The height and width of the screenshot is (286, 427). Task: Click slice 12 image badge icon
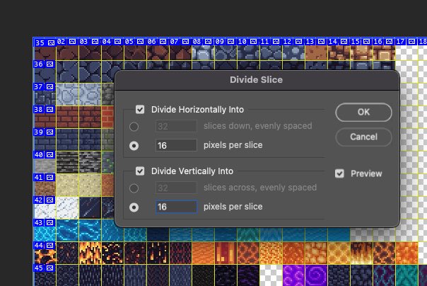tap(298, 42)
